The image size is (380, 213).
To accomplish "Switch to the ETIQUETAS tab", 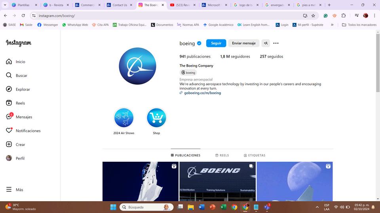I will tap(255, 155).
